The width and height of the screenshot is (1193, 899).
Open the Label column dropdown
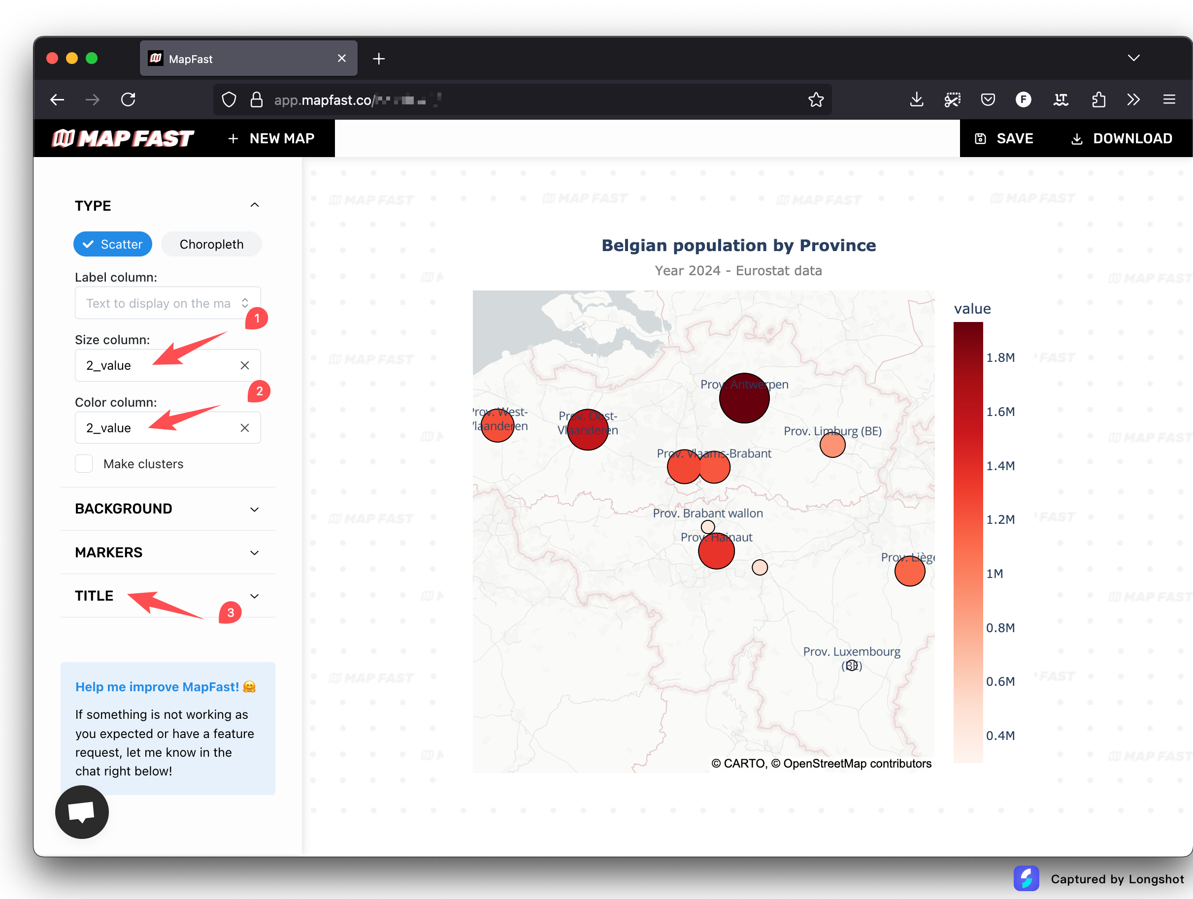click(x=168, y=303)
